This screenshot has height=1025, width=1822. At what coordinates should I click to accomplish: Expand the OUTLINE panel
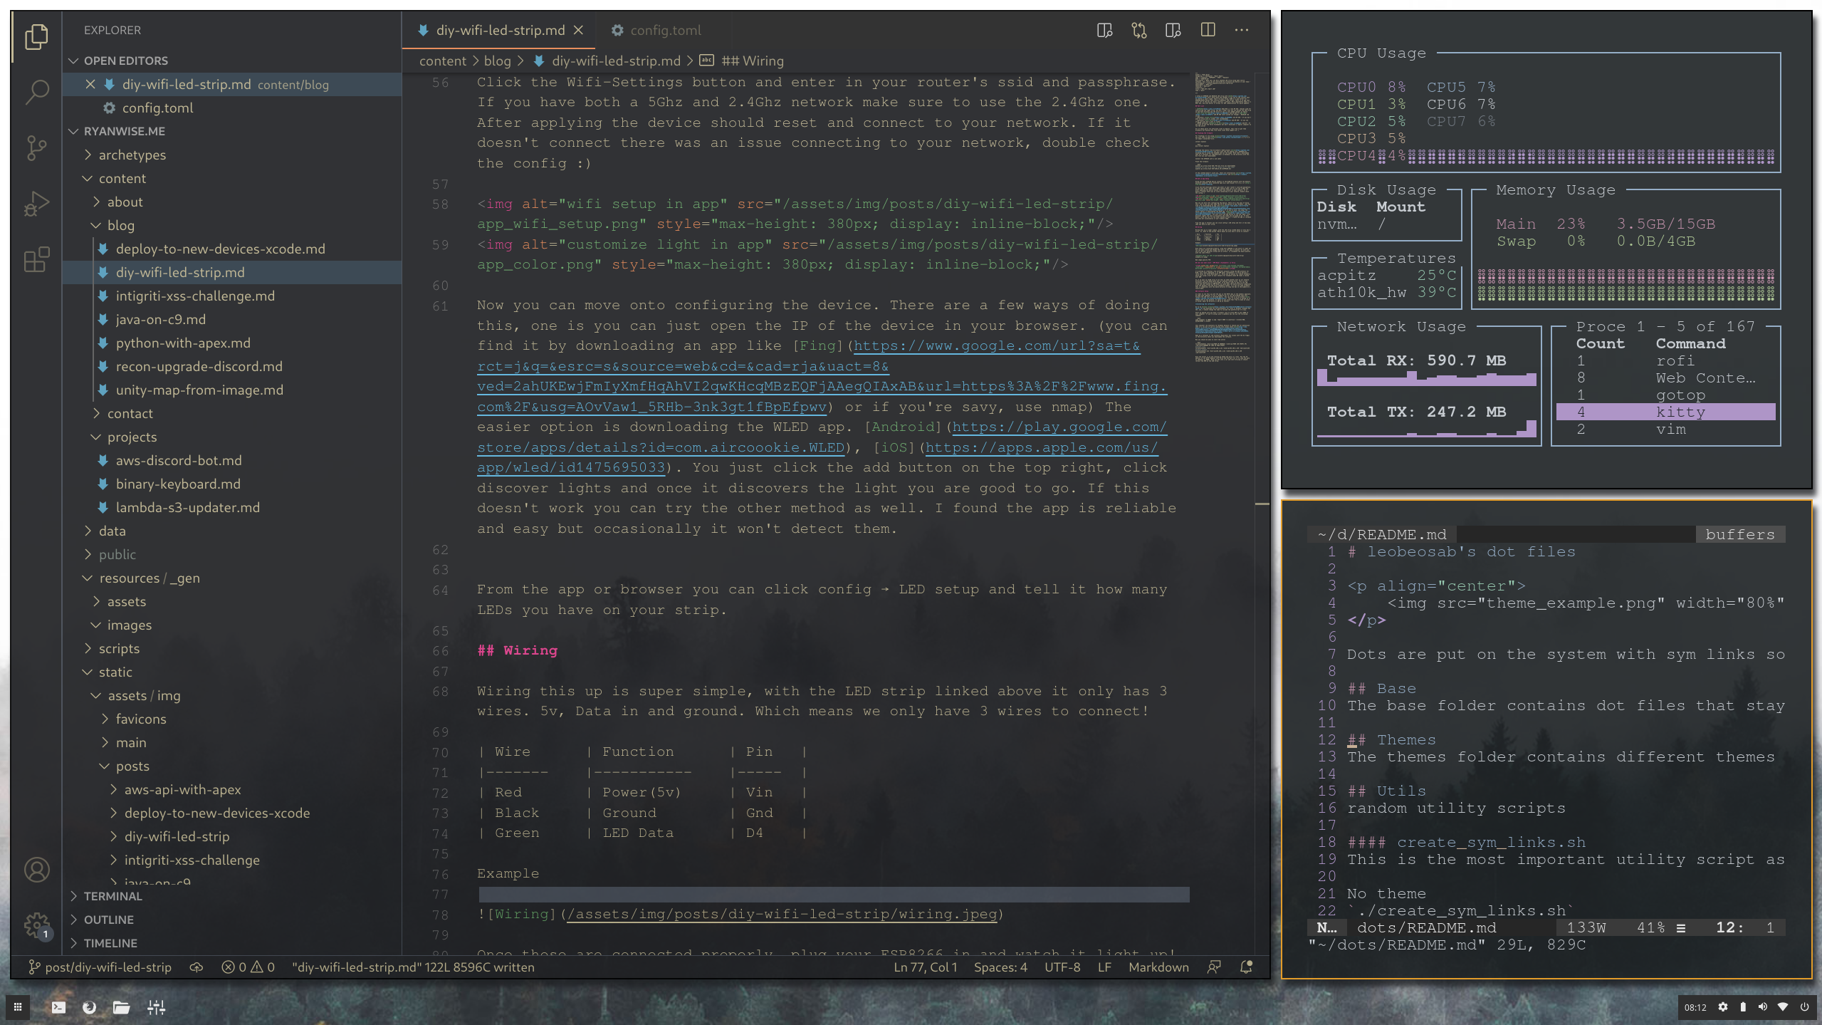coord(108,920)
